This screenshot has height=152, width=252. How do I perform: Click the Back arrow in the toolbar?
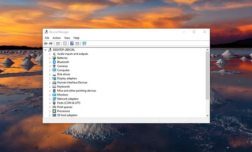pyautogui.click(x=46, y=43)
